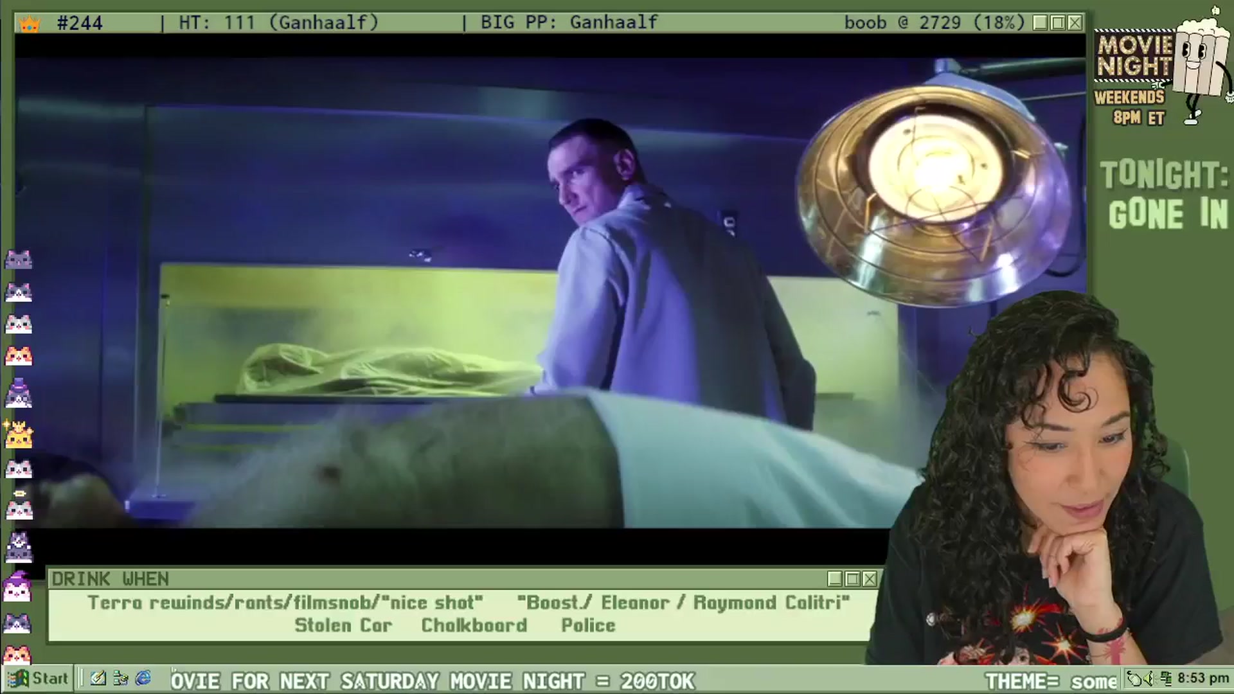Select the purple top-hat cat emote
The width and height of the screenshot is (1234, 694).
point(18,393)
